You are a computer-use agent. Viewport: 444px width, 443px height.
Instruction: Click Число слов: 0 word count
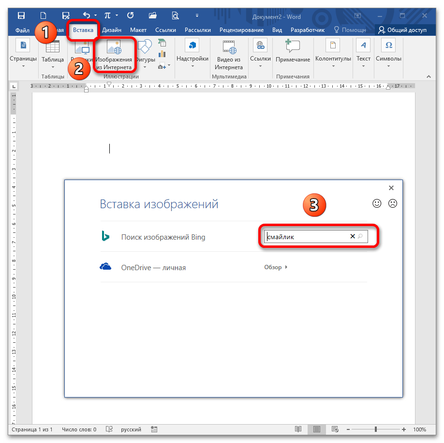pos(79,429)
